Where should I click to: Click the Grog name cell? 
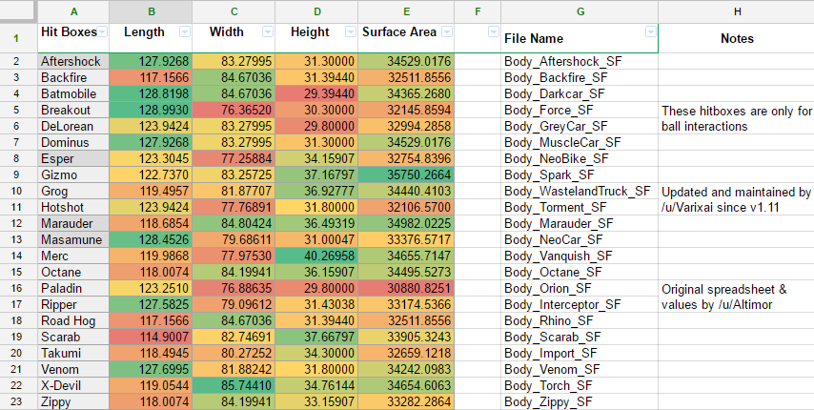(x=73, y=191)
